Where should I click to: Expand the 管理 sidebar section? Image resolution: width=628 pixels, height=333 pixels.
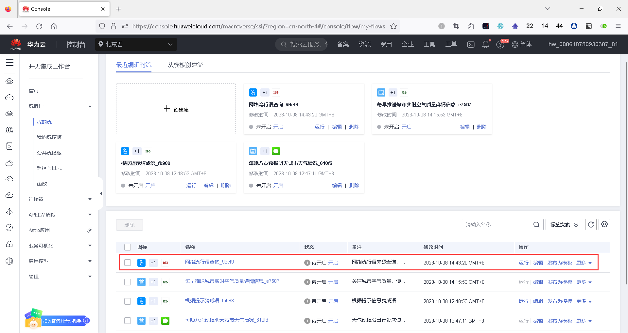[90, 277]
